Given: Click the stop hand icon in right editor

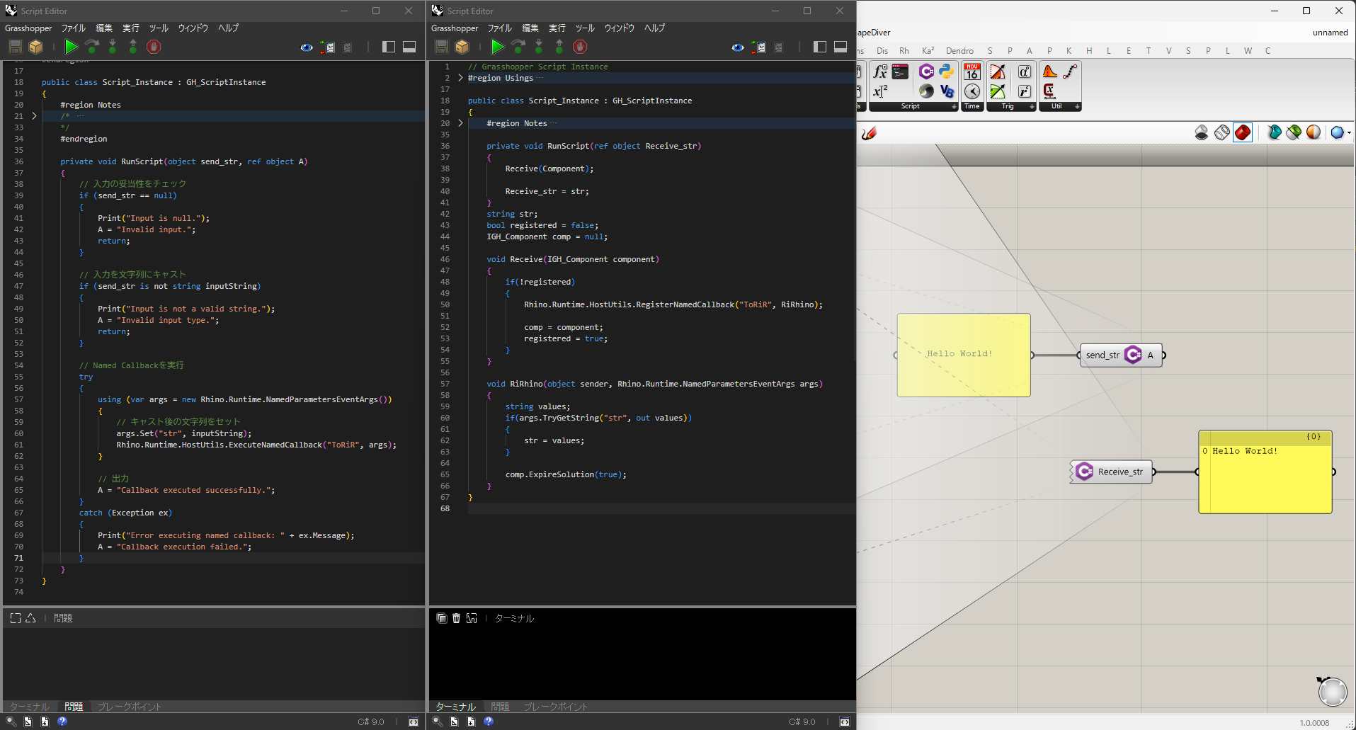Looking at the screenshot, I should tap(580, 47).
